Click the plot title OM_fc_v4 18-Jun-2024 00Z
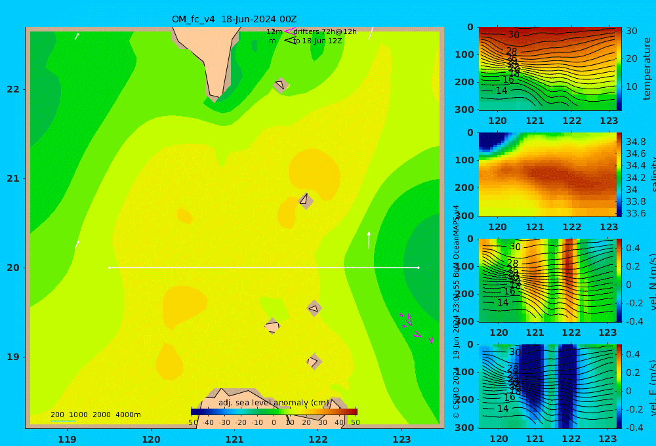 click(x=234, y=19)
